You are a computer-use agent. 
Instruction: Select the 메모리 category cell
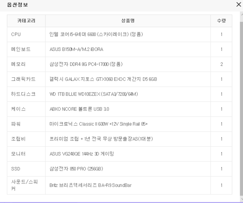pos(26,64)
